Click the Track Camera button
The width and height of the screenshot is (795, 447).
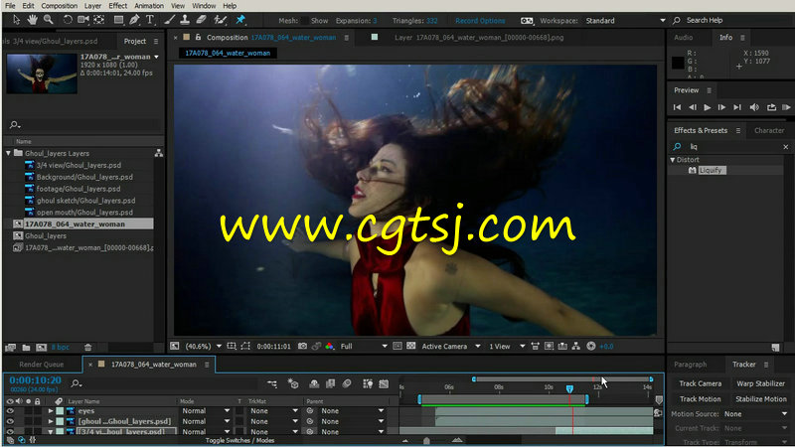coord(700,383)
